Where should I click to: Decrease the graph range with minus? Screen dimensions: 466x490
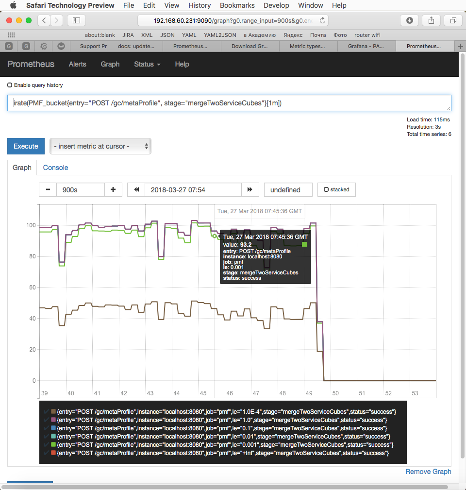click(48, 190)
